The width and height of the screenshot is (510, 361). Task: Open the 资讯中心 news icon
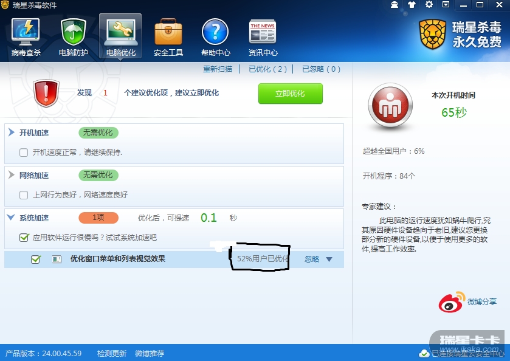pos(263,37)
